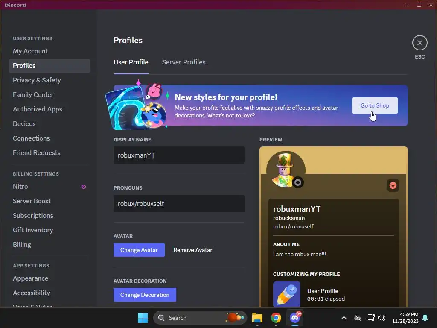
Task: Click the Go to Shop button
Action: click(375, 105)
